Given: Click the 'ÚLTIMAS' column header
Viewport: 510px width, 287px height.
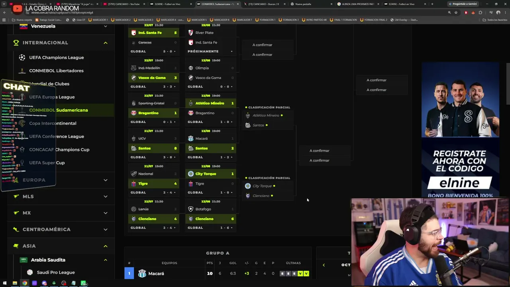Looking at the screenshot, I should (293, 263).
